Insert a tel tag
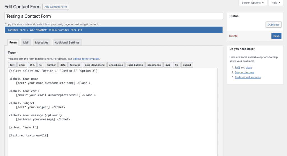The width and height of the screenshot is (287, 156). pyautogui.click(x=41, y=65)
